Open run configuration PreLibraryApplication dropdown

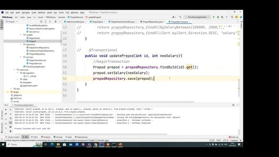tap(197, 17)
